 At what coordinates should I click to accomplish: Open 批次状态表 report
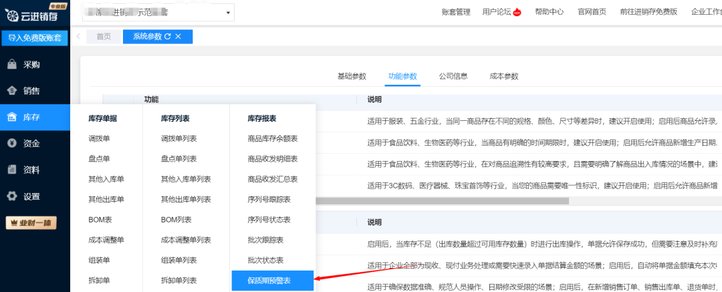[265, 260]
